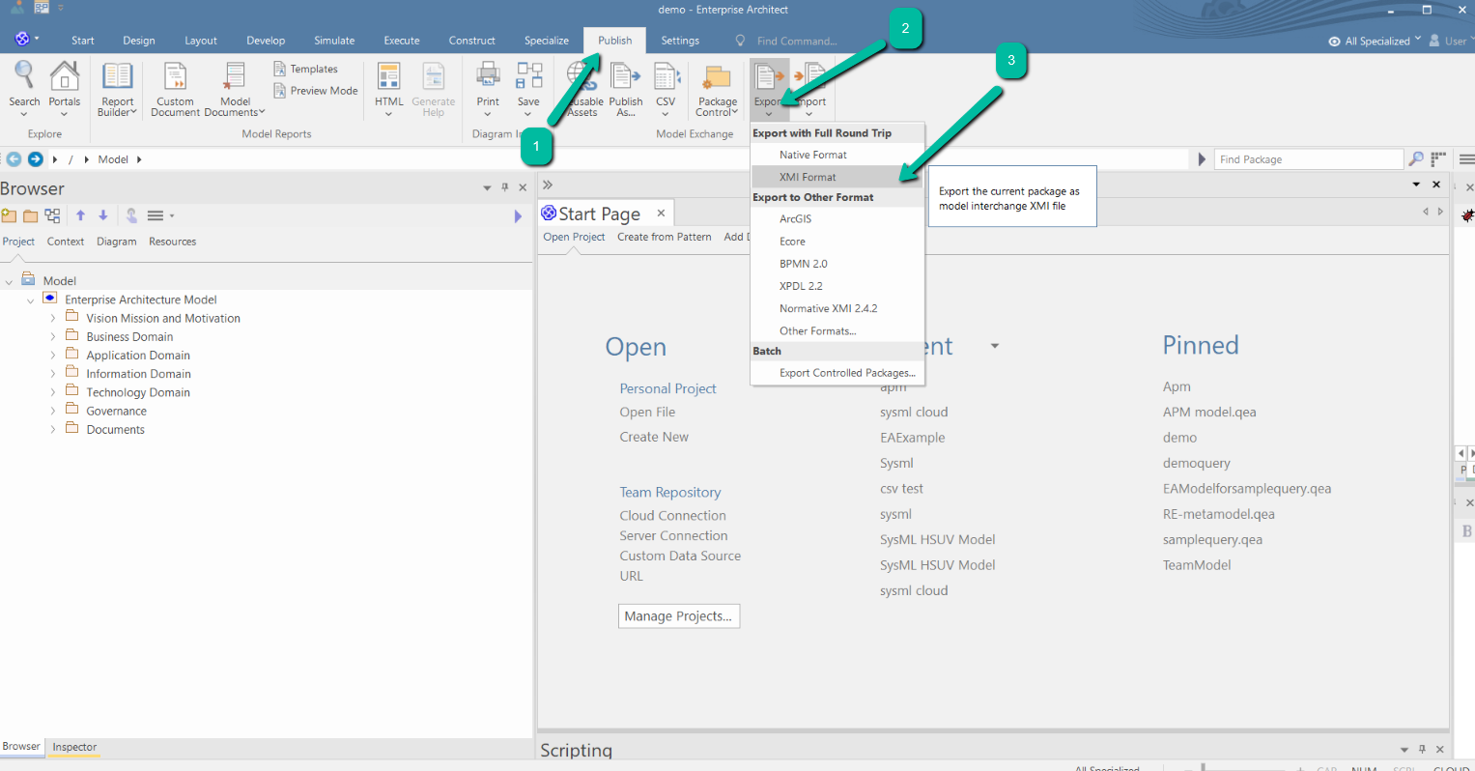The width and height of the screenshot is (1475, 771).
Task: Click the Find Package magnifier icon
Action: point(1416,159)
